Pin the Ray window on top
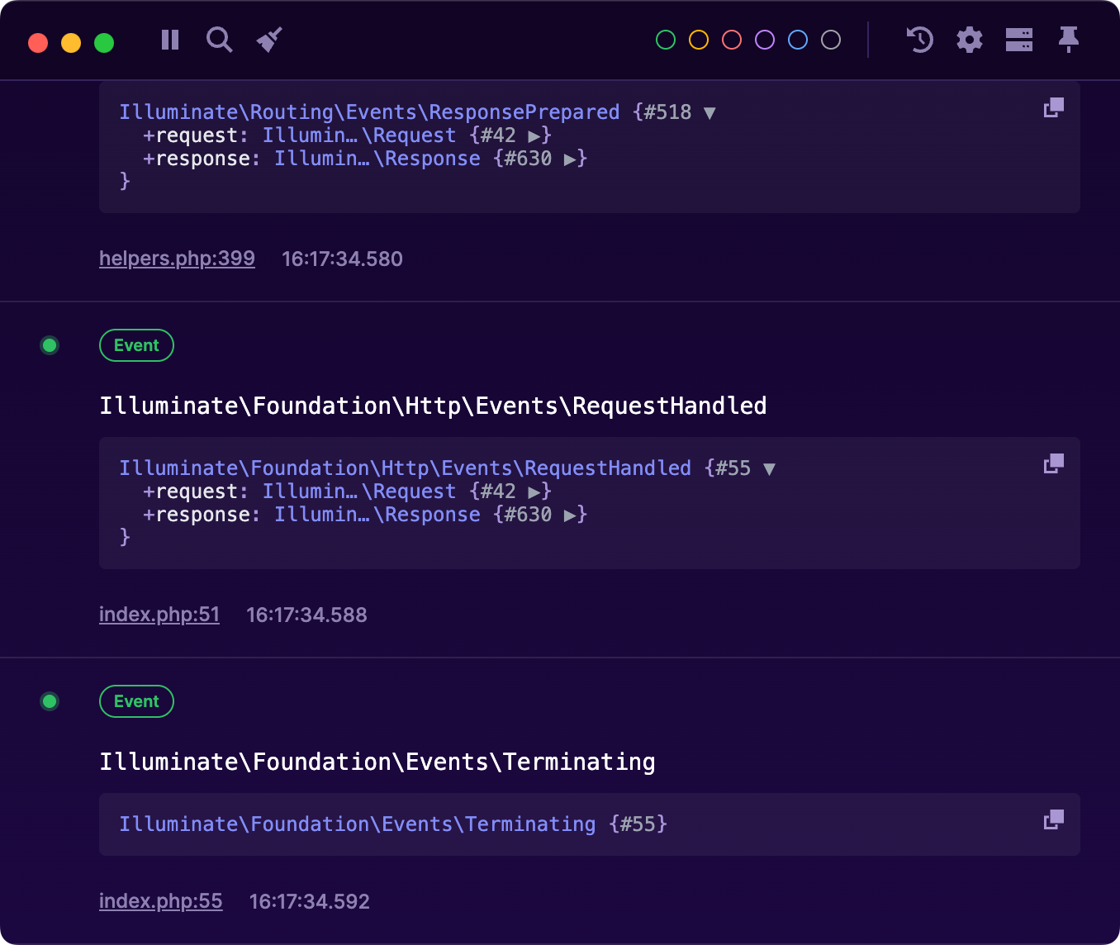Viewport: 1120px width, 945px height. tap(1069, 40)
